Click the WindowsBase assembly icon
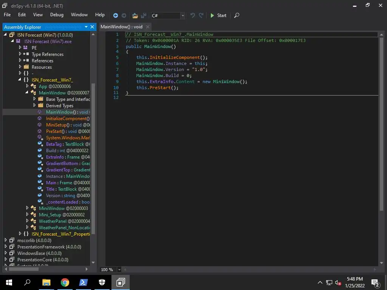Viewport: 387px width, 290px height. pos(12,253)
